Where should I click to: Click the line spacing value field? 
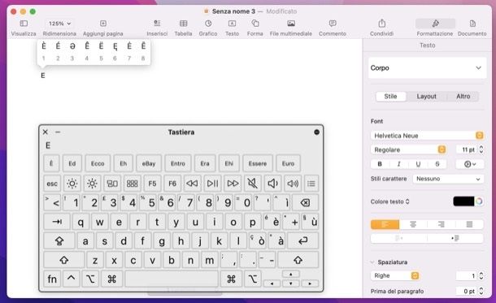tap(467, 276)
